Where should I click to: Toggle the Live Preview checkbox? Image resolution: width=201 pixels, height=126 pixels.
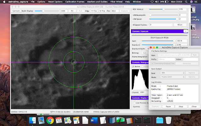pos(134,103)
